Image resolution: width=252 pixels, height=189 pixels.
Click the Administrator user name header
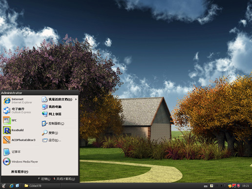(11, 93)
